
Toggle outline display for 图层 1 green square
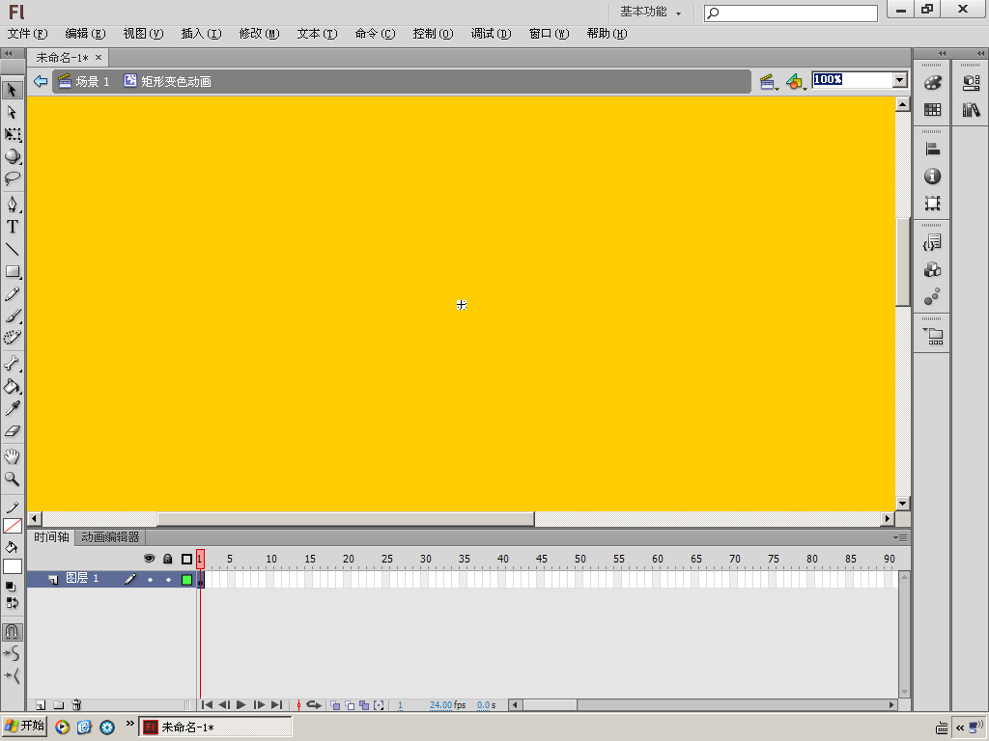coord(186,580)
